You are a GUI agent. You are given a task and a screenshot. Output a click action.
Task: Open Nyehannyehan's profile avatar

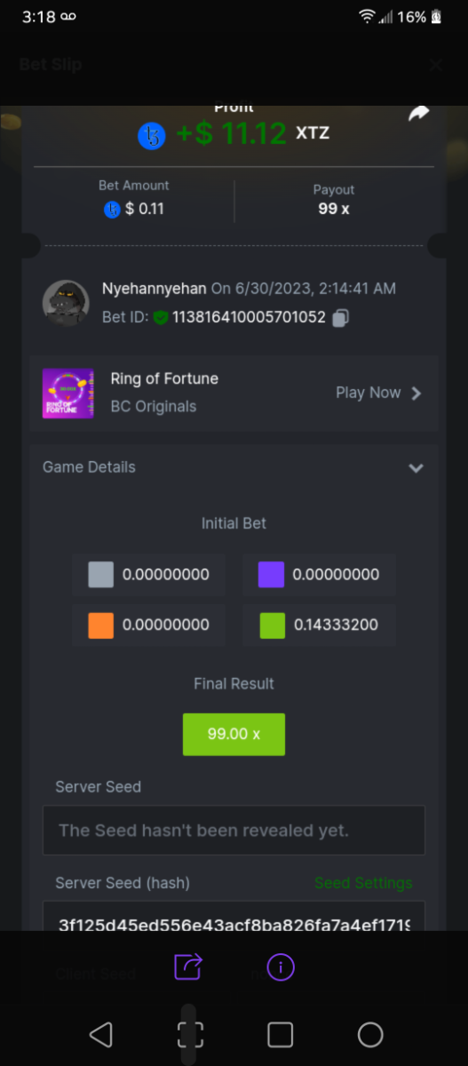click(x=66, y=303)
